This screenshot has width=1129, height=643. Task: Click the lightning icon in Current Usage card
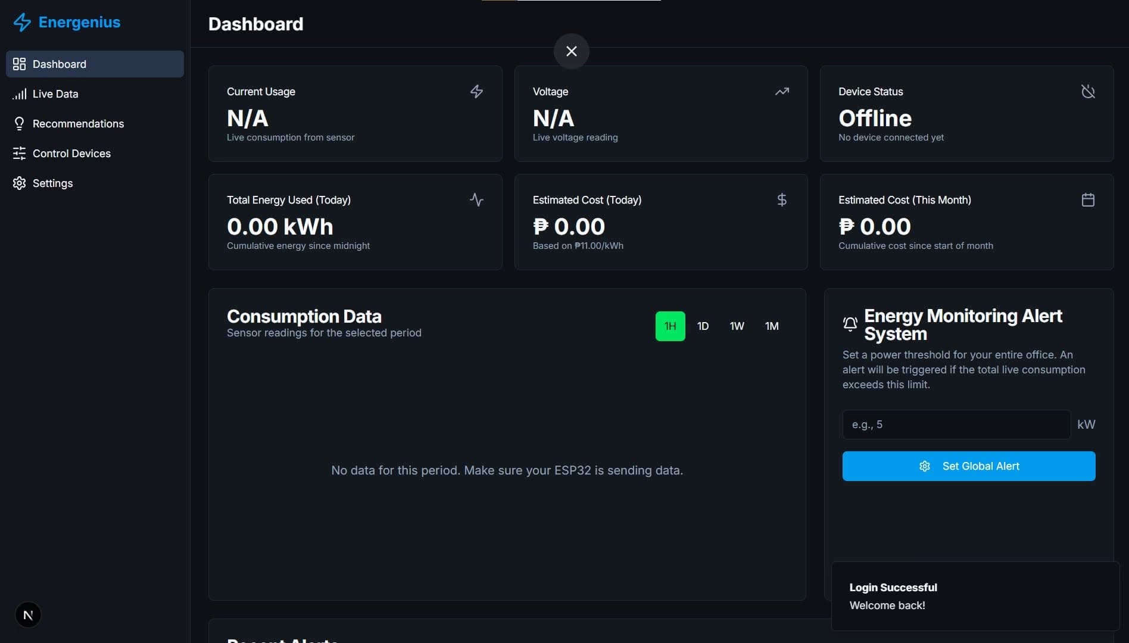476,91
